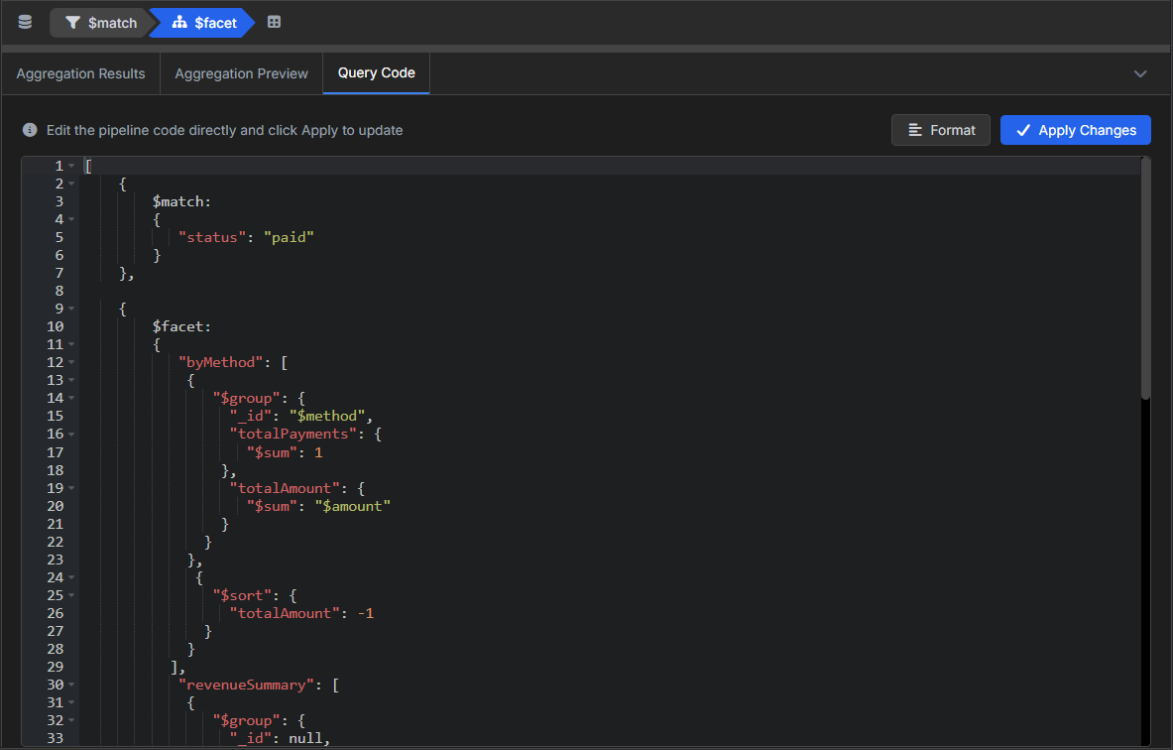Select the $match pipeline stage
The height and width of the screenshot is (750, 1173).
click(x=101, y=23)
